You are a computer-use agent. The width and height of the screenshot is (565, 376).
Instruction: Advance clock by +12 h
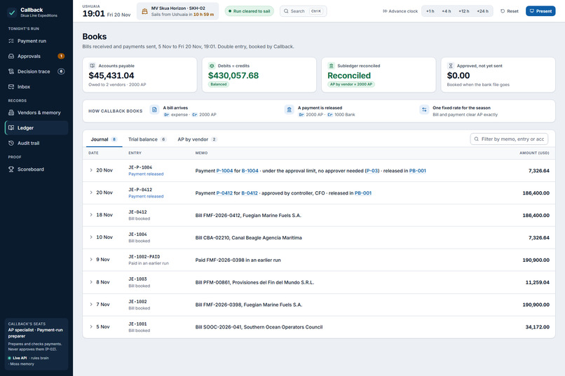(x=464, y=11)
